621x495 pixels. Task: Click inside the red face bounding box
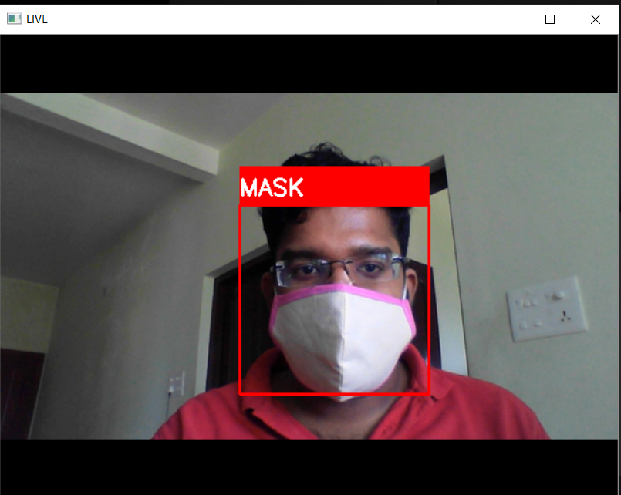tap(334, 301)
